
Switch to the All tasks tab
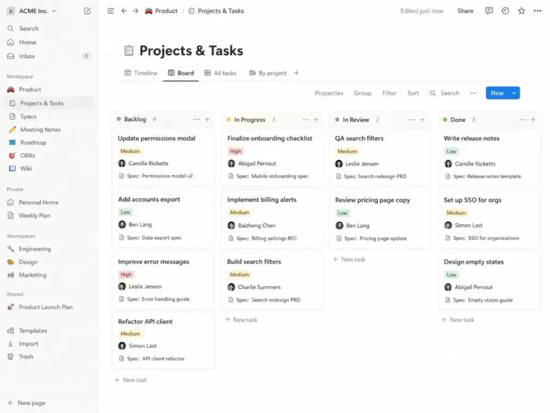pos(220,73)
